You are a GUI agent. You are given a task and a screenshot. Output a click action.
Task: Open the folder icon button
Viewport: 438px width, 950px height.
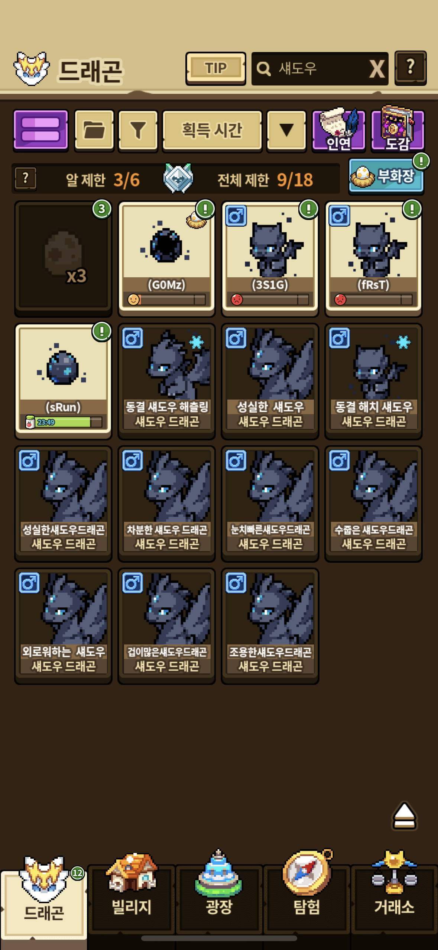point(94,130)
